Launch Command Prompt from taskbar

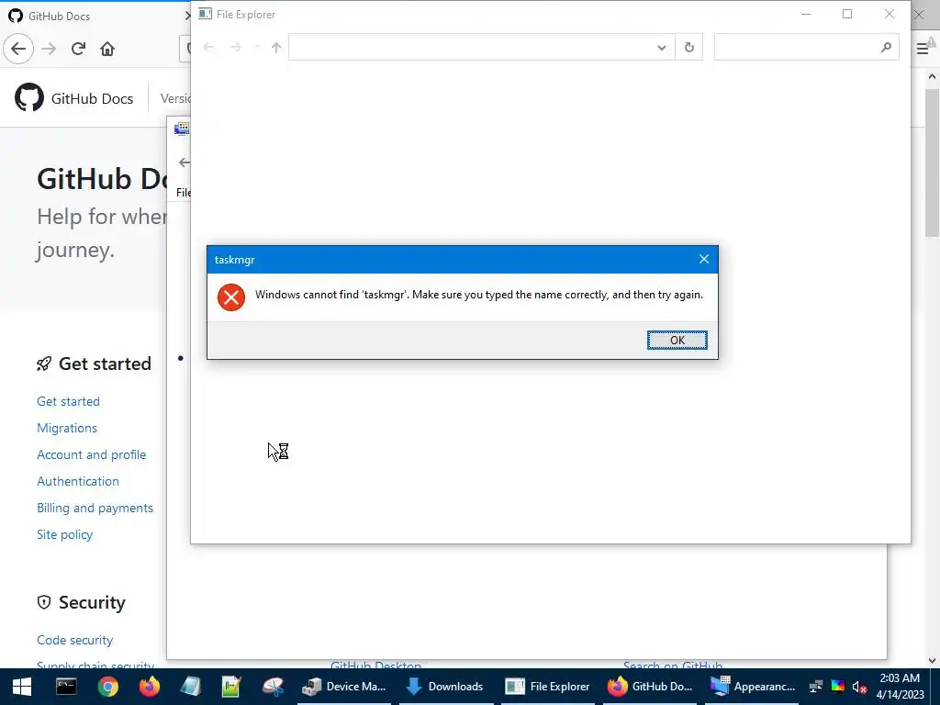66,687
